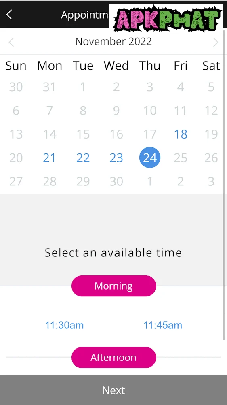The width and height of the screenshot is (227, 405).
Task: Tap disabled date 25 in calendar
Action: pyautogui.click(x=181, y=158)
